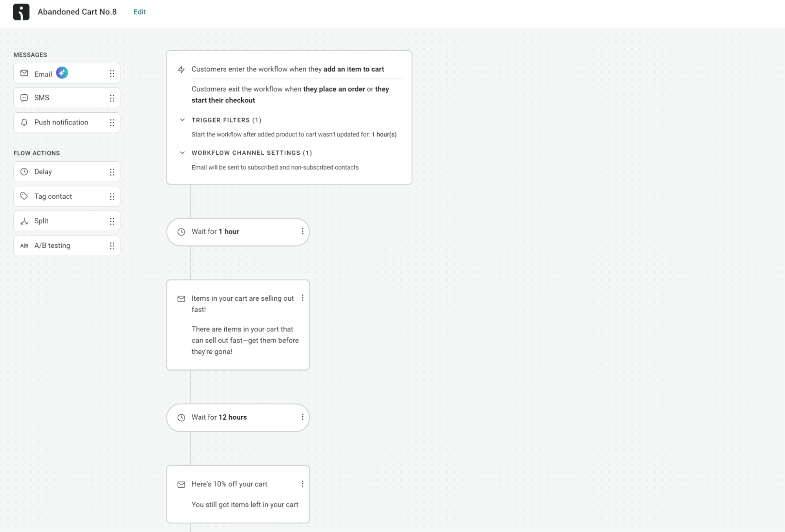Click 'Items in your cart are selling out fast!' subject
The width and height of the screenshot is (785, 532).
pyautogui.click(x=243, y=304)
